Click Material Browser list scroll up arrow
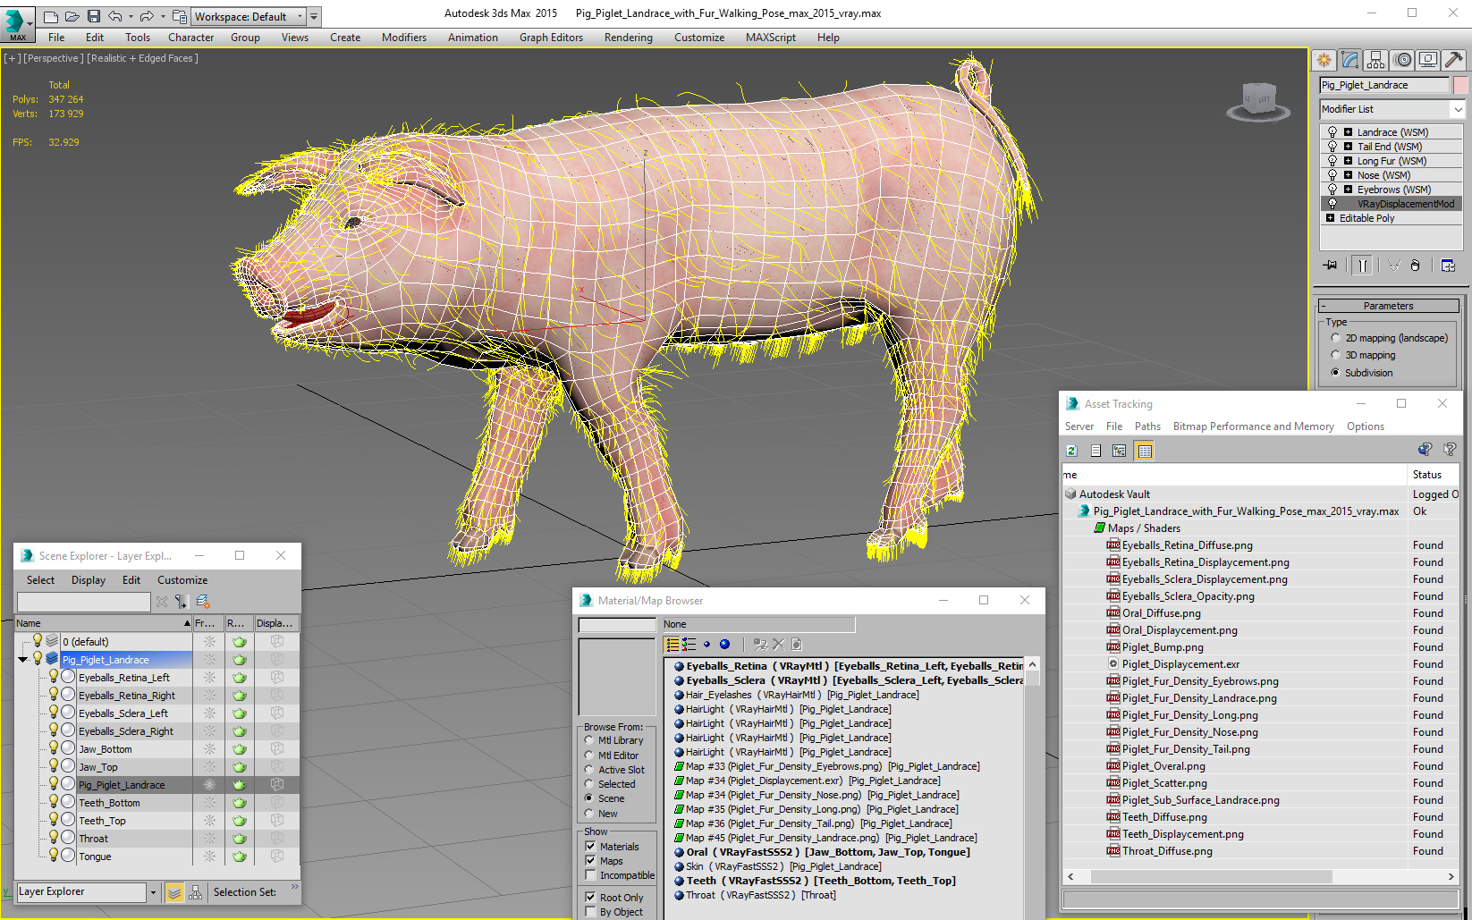1472x920 pixels. point(1032,664)
